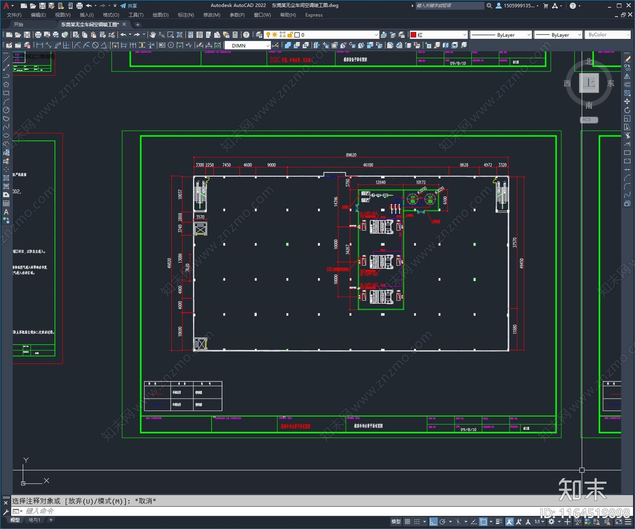Choose the Circle tool in the draw toolbar
Viewport: 635px width, 529px height.
coord(6,110)
